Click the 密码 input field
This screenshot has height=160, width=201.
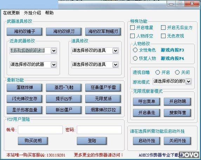coord(99,130)
